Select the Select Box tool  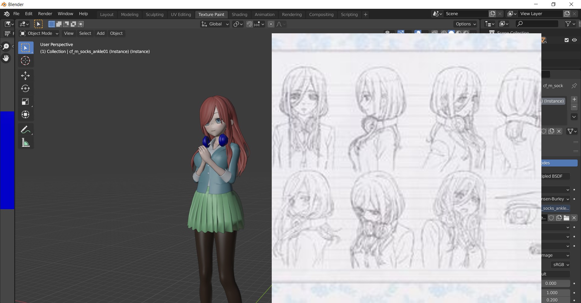[x=25, y=48]
